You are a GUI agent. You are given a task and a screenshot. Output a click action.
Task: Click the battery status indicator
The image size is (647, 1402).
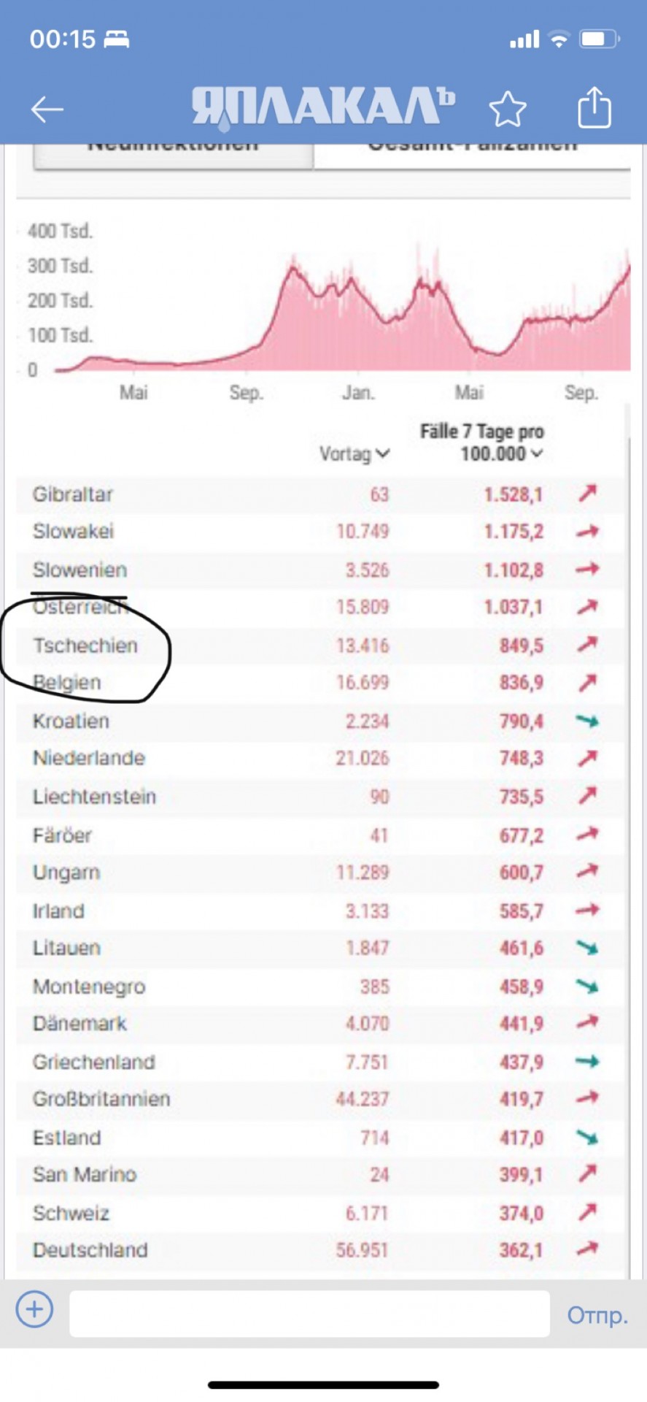tap(599, 39)
